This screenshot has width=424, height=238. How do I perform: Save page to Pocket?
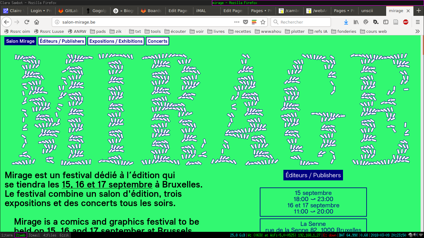[x=245, y=22]
